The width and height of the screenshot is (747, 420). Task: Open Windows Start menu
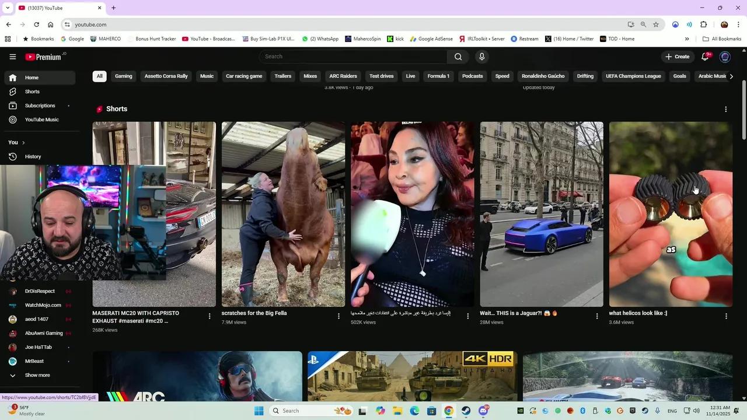click(x=259, y=411)
